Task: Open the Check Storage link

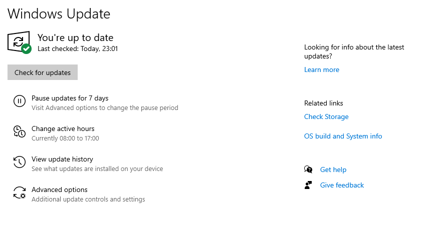Action: click(326, 117)
